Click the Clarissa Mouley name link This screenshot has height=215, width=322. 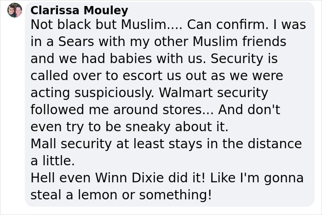point(79,10)
